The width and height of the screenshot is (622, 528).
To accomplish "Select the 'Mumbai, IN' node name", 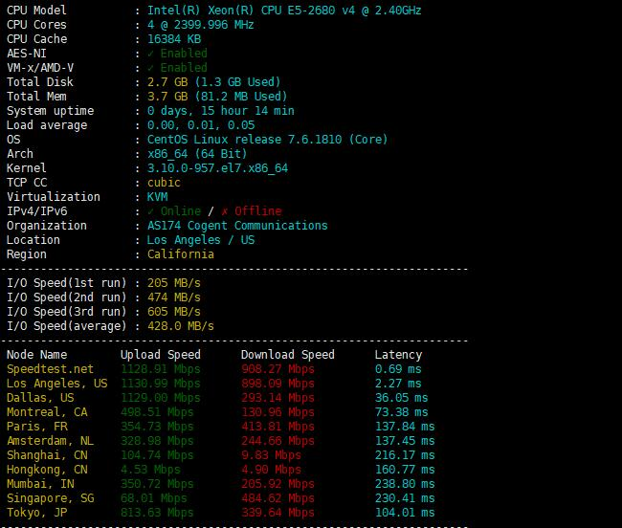I will (40, 484).
